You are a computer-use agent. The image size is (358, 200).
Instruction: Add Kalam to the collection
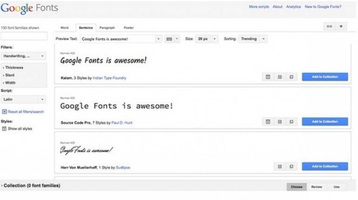click(325, 77)
